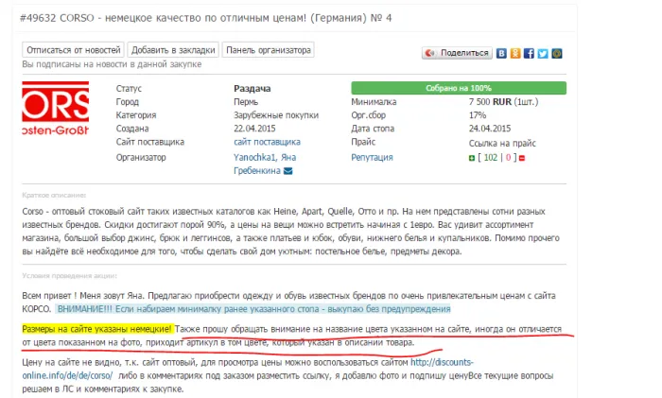Open the Репутация link
Image resolution: width=662 pixels, height=398 pixels.
372,158
